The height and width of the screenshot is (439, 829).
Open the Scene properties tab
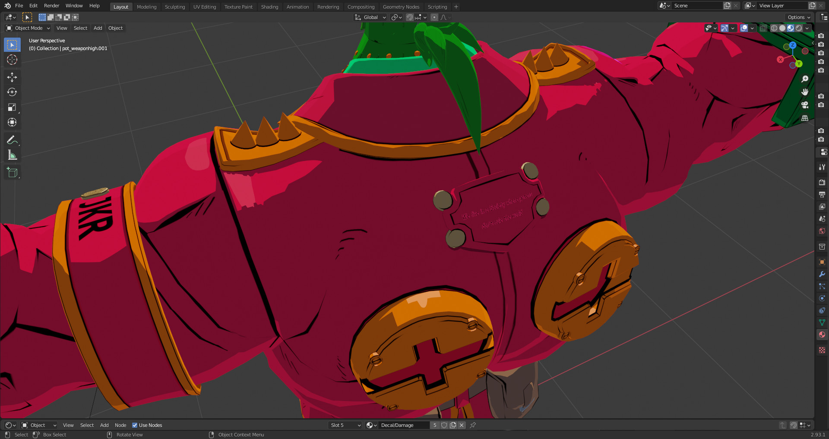click(822, 219)
